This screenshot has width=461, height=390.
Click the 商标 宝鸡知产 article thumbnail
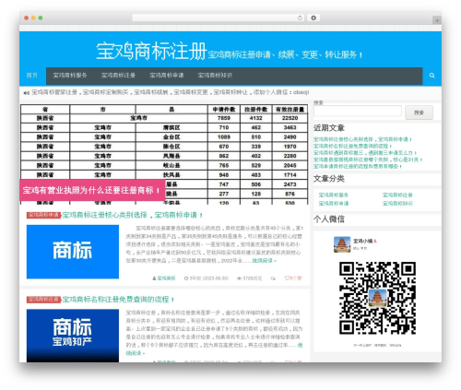point(73,336)
